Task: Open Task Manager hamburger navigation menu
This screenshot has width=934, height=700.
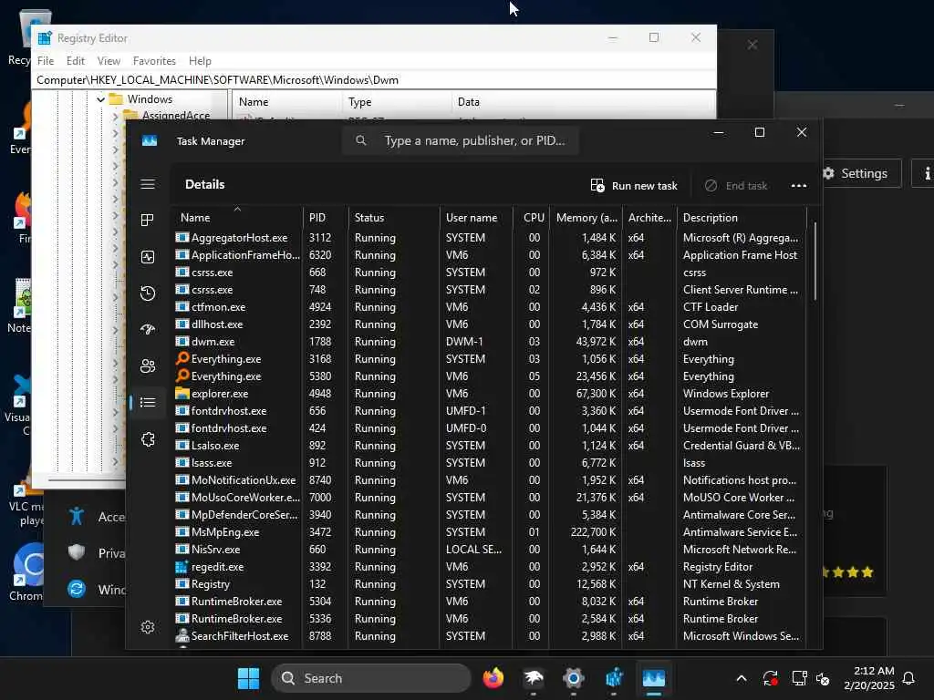Action: (x=148, y=184)
